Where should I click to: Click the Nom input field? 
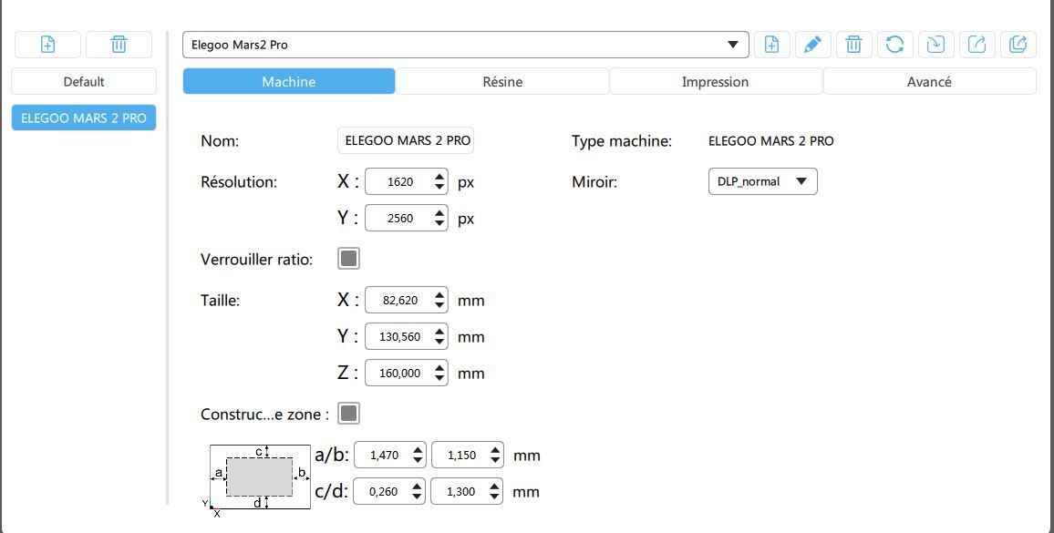pos(406,141)
